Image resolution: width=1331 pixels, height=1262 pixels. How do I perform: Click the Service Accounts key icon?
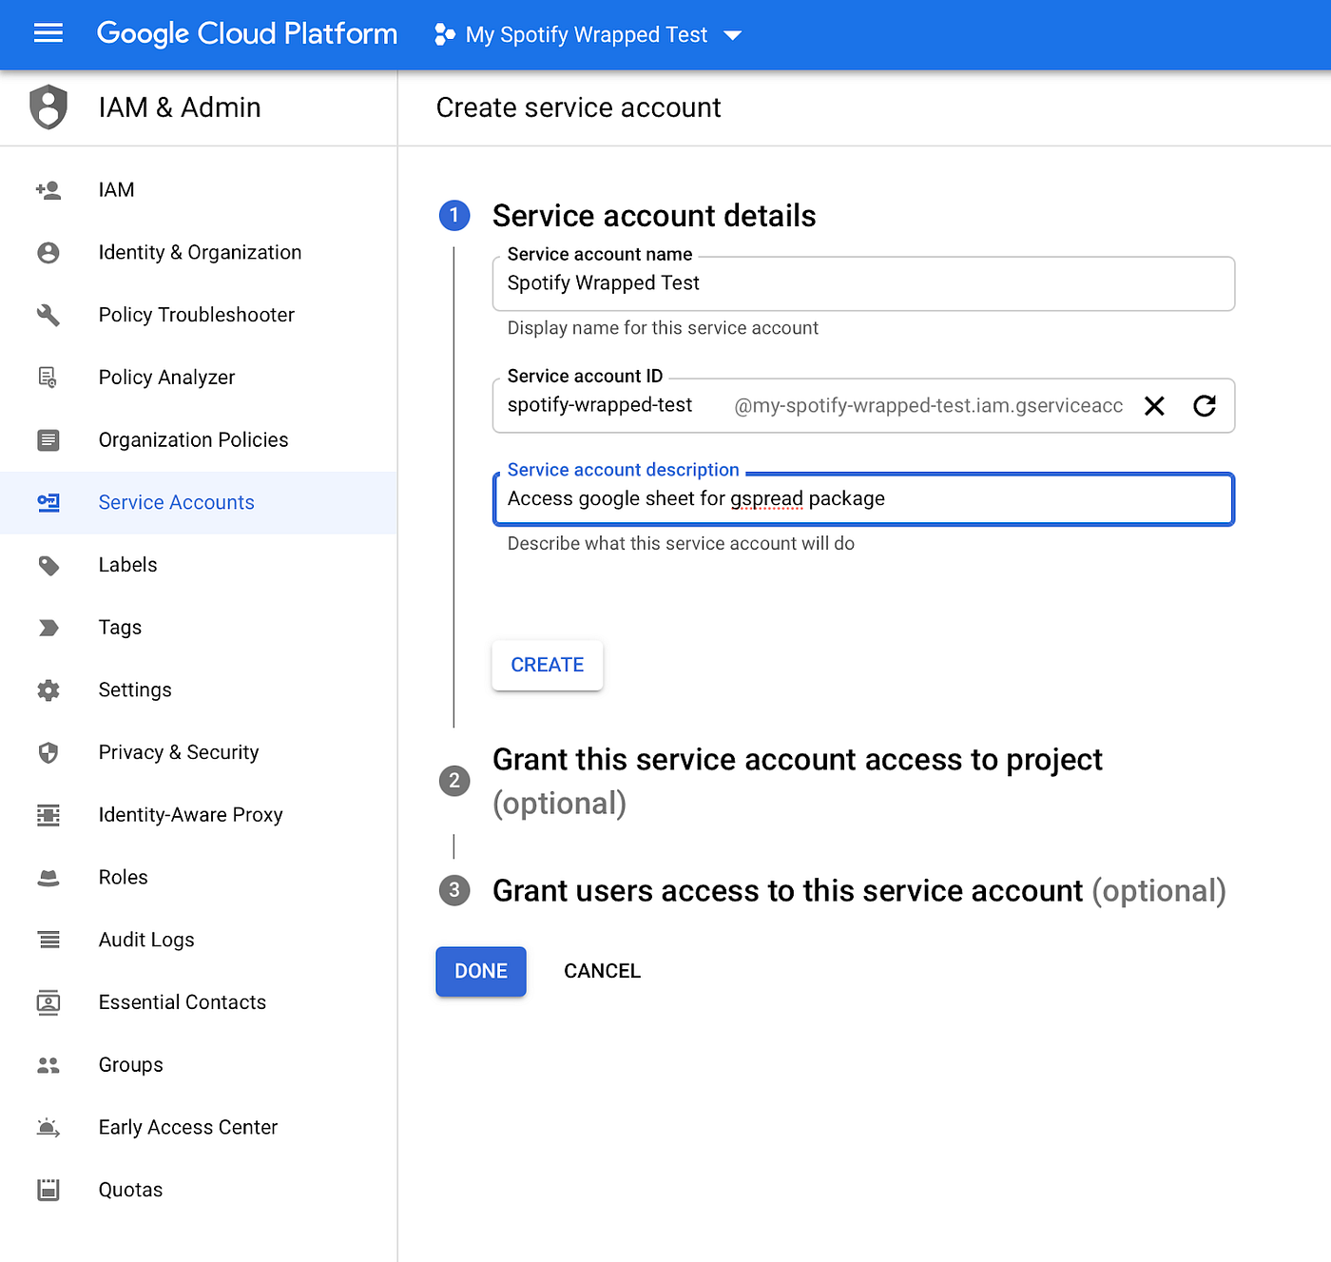(48, 502)
